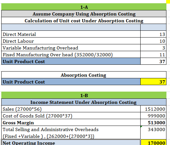Select the Gross Margin value 513000
The height and width of the screenshot is (145, 170).
coord(153,122)
